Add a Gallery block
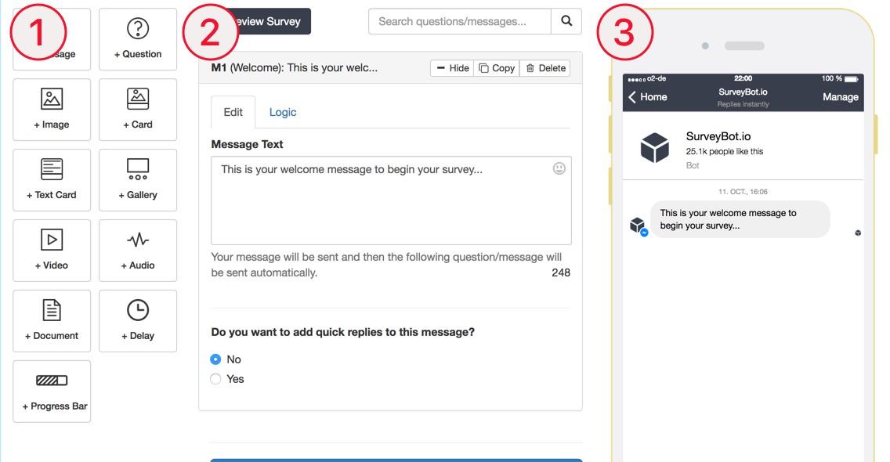This screenshot has height=462, width=890. (138, 180)
